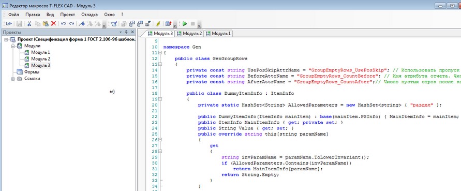Image resolution: width=461 pixels, height=191 pixels.
Task: Open the Отладка menu
Action: (90, 14)
